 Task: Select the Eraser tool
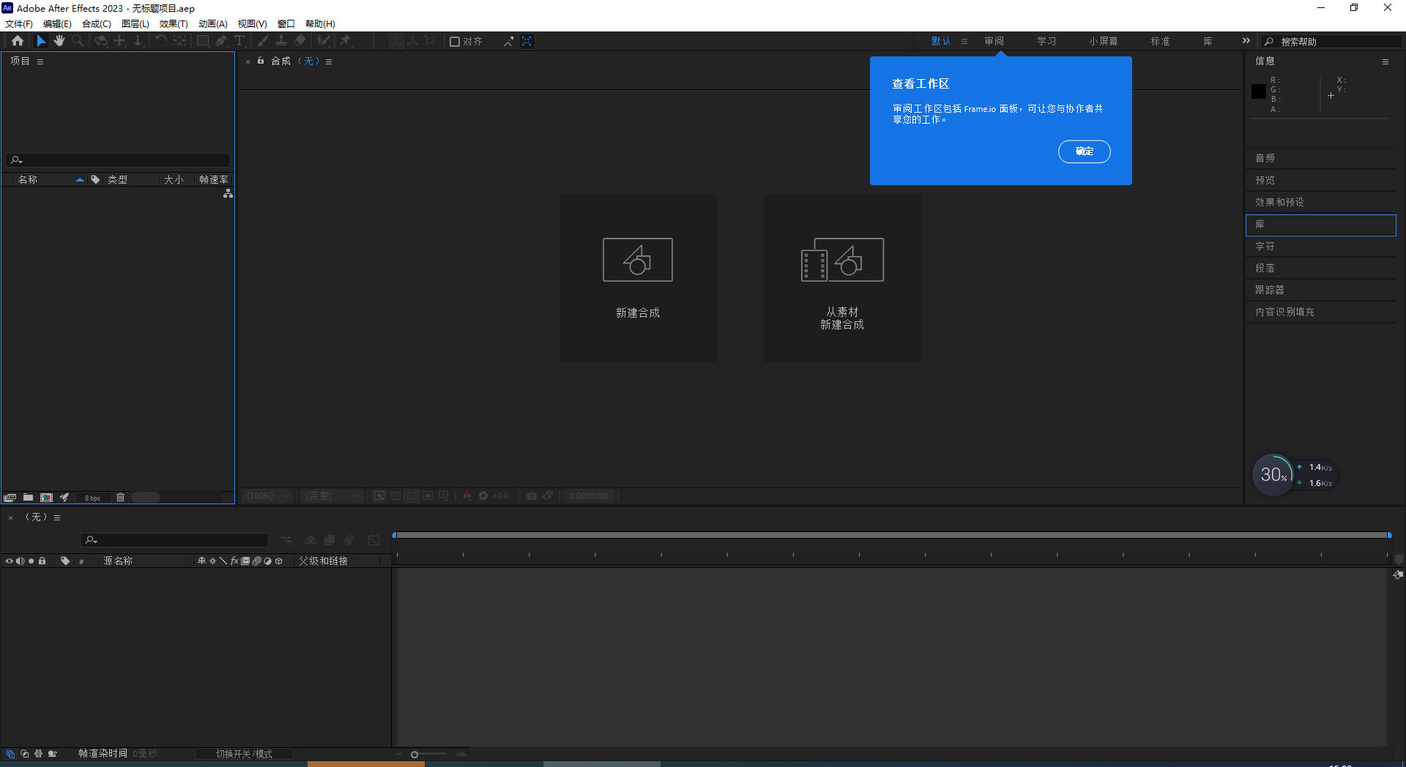tap(300, 41)
